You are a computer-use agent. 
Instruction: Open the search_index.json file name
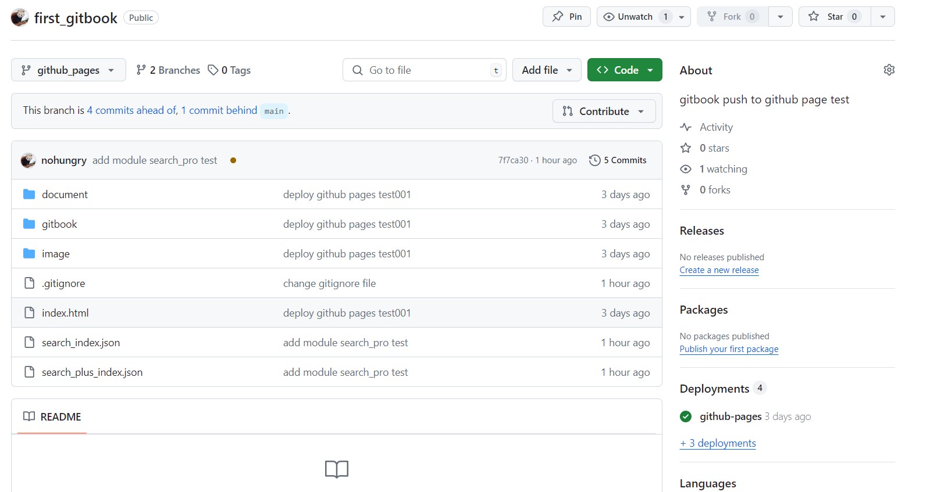(81, 342)
